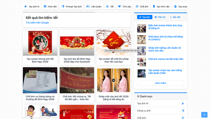Open the Prompt Tạo ảnh navigation item
Screen dimensions: 210x119
click(x=71, y=7)
